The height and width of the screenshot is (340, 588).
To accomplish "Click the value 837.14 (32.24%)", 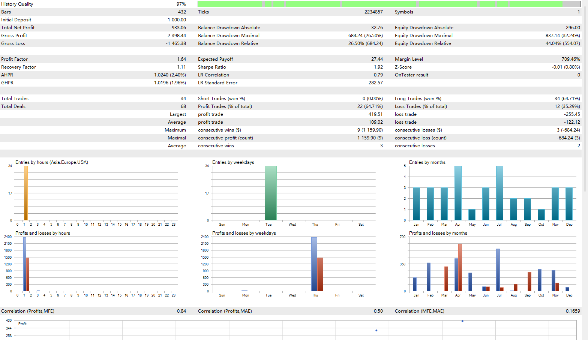I will click(x=563, y=35).
